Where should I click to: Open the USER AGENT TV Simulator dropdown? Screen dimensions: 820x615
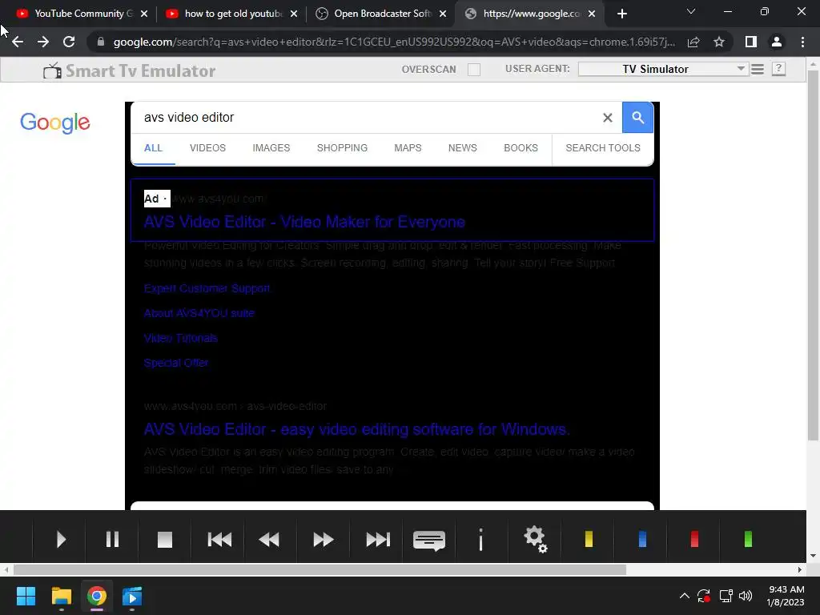[x=662, y=69]
